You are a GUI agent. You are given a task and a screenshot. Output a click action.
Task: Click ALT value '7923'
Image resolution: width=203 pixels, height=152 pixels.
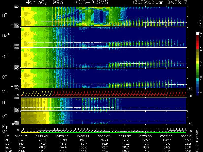click(x=188, y=140)
